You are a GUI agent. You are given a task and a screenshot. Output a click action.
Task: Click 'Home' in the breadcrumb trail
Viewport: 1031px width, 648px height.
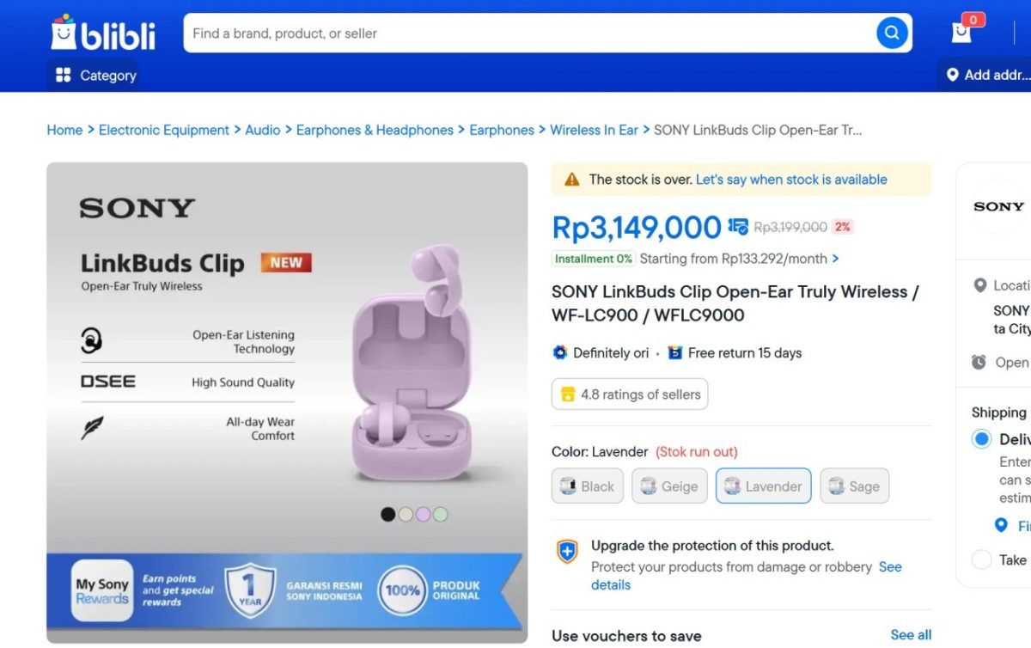(64, 130)
